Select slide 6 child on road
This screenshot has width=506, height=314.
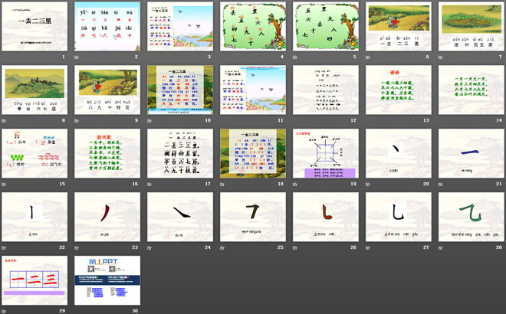coord(399,27)
